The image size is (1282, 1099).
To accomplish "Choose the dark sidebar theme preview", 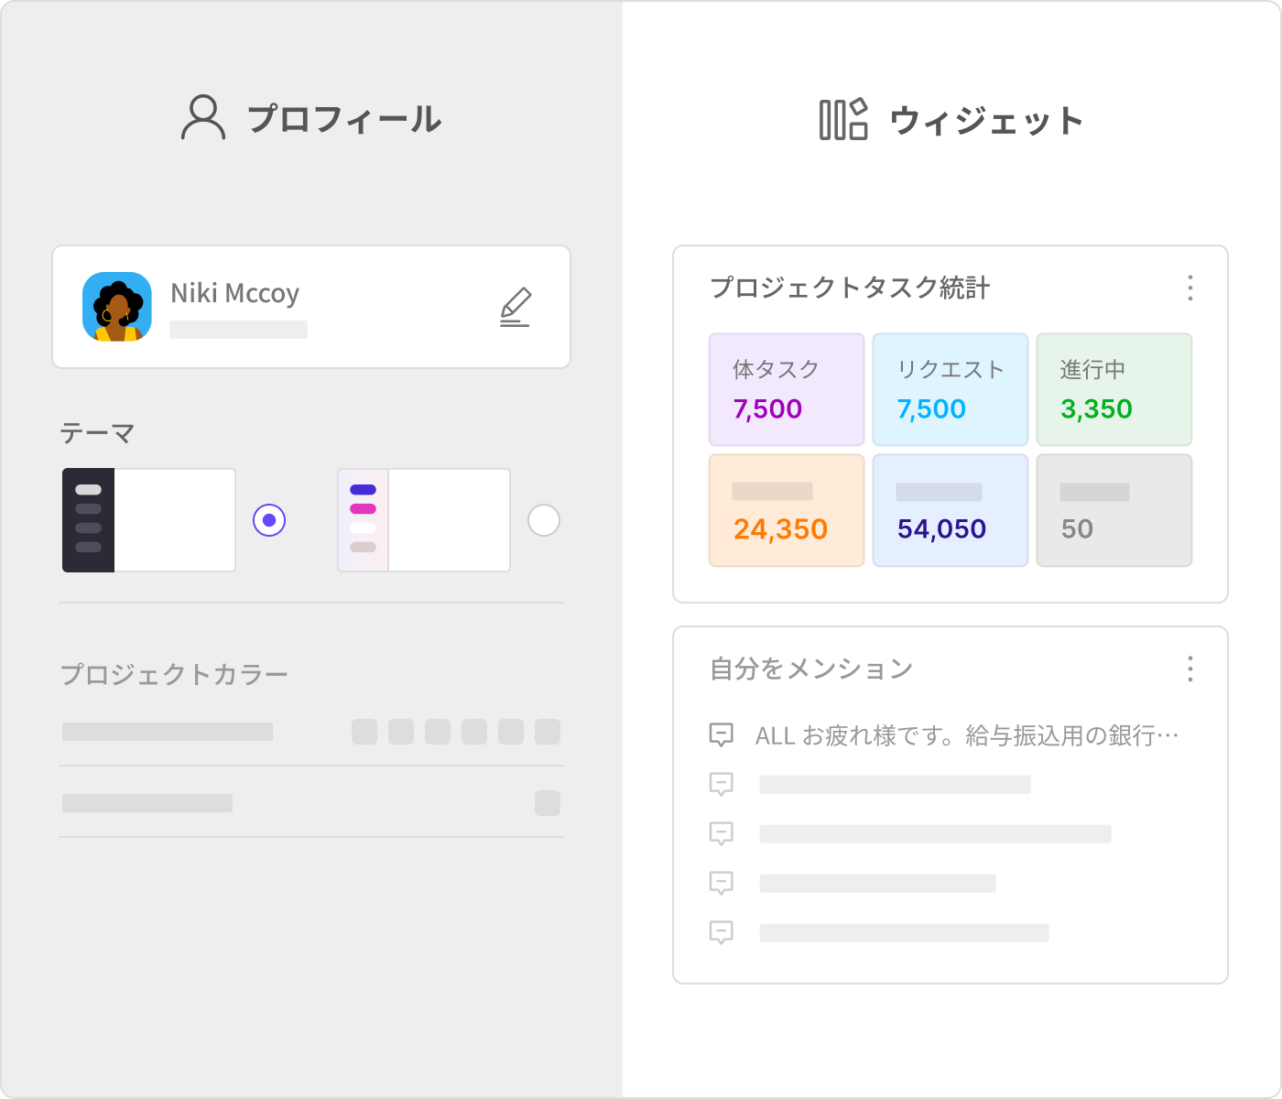I will coord(149,520).
